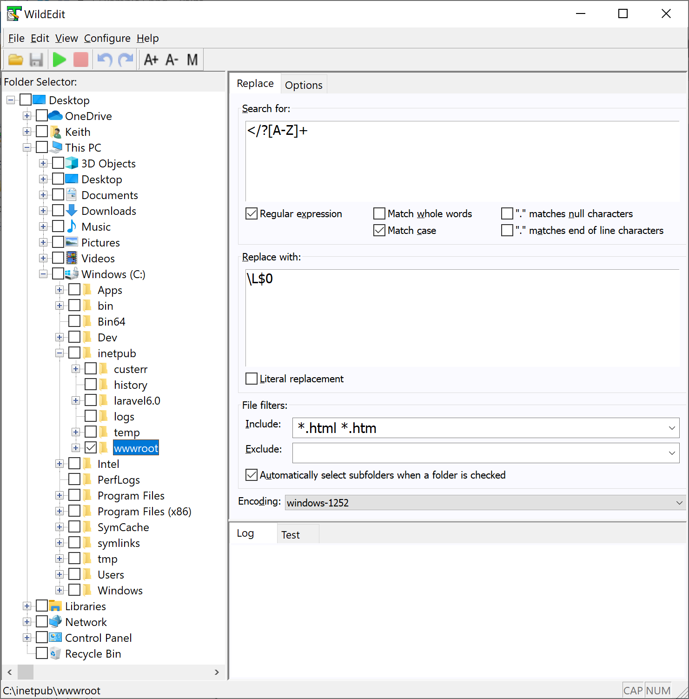Start the replace with green play icon
The width and height of the screenshot is (689, 699).
point(60,60)
